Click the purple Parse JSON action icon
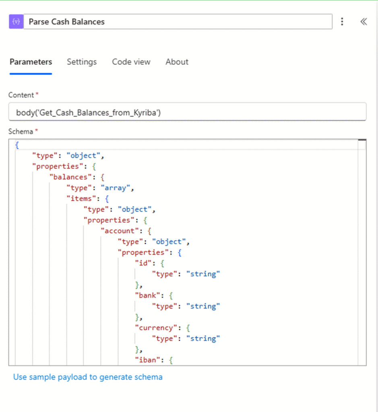This screenshot has height=412, width=378. point(16,22)
